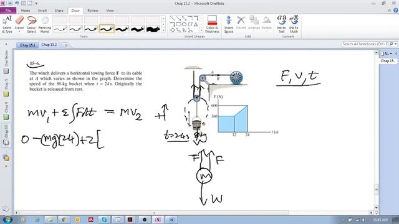Open the search scope dropdown arrow
The height and width of the screenshot is (224, 399).
396,44
